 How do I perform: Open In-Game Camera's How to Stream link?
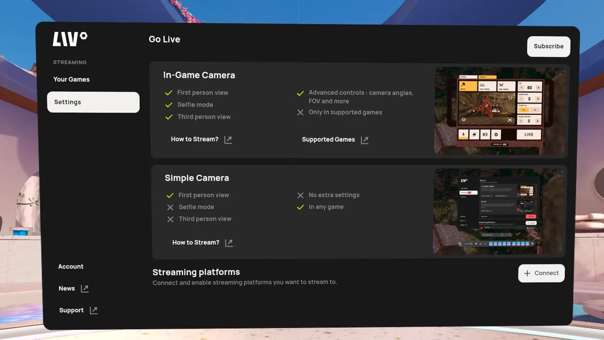click(x=195, y=139)
